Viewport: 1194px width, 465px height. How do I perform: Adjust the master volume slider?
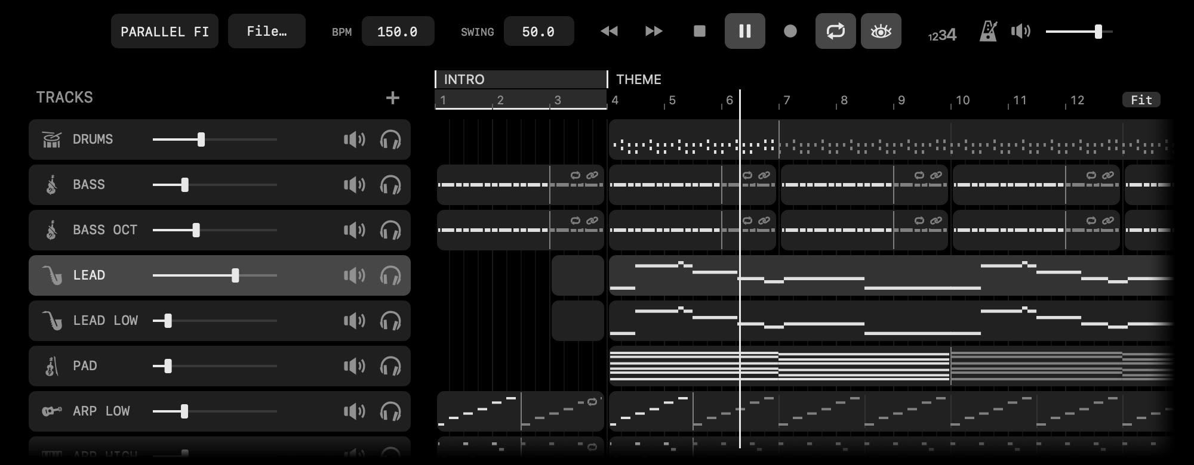click(x=1079, y=32)
